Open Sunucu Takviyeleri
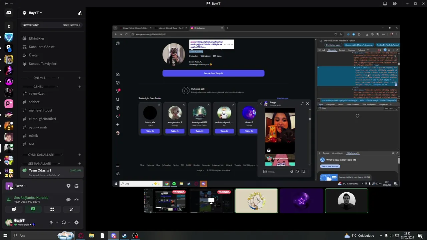427x240 pixels. tap(51, 64)
